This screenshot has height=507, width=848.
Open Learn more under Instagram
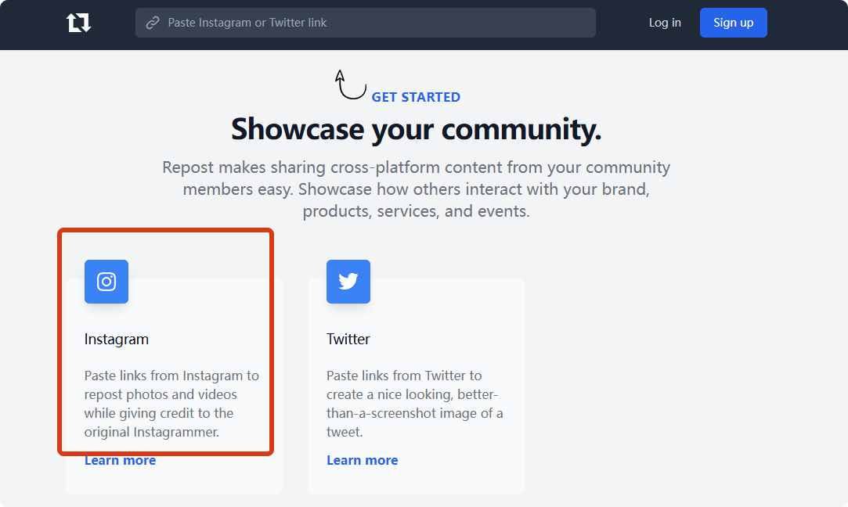[120, 460]
